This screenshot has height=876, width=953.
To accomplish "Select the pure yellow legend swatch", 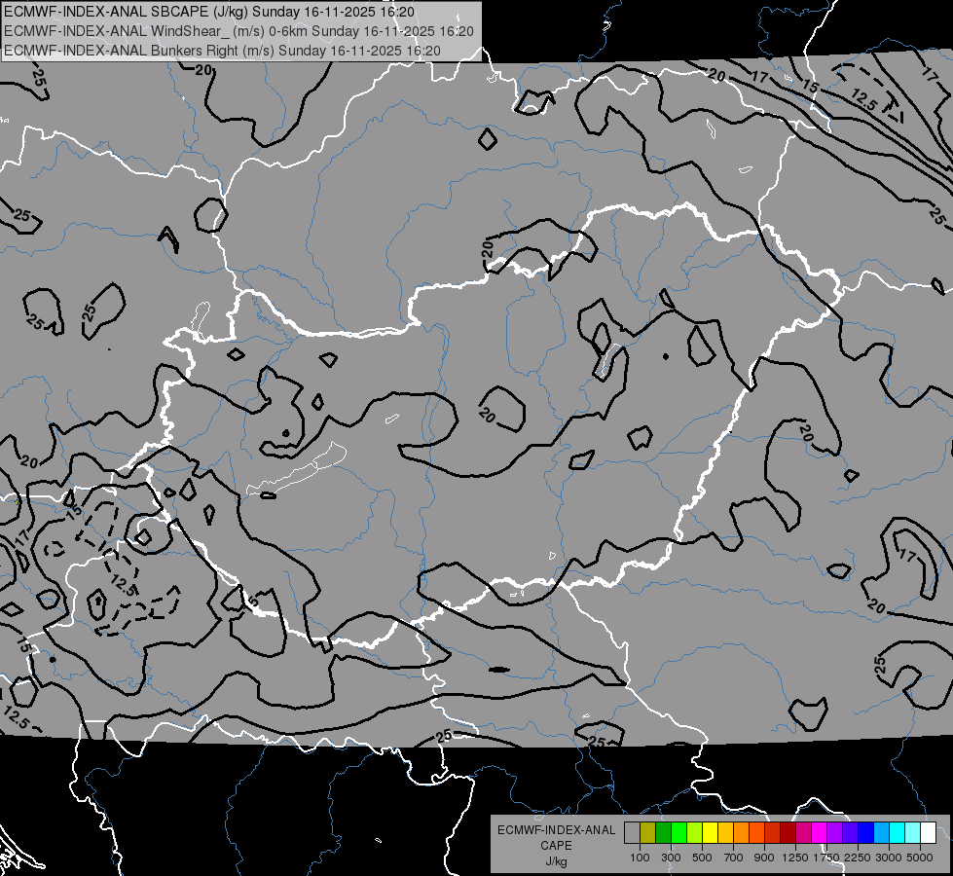I will tap(710, 833).
